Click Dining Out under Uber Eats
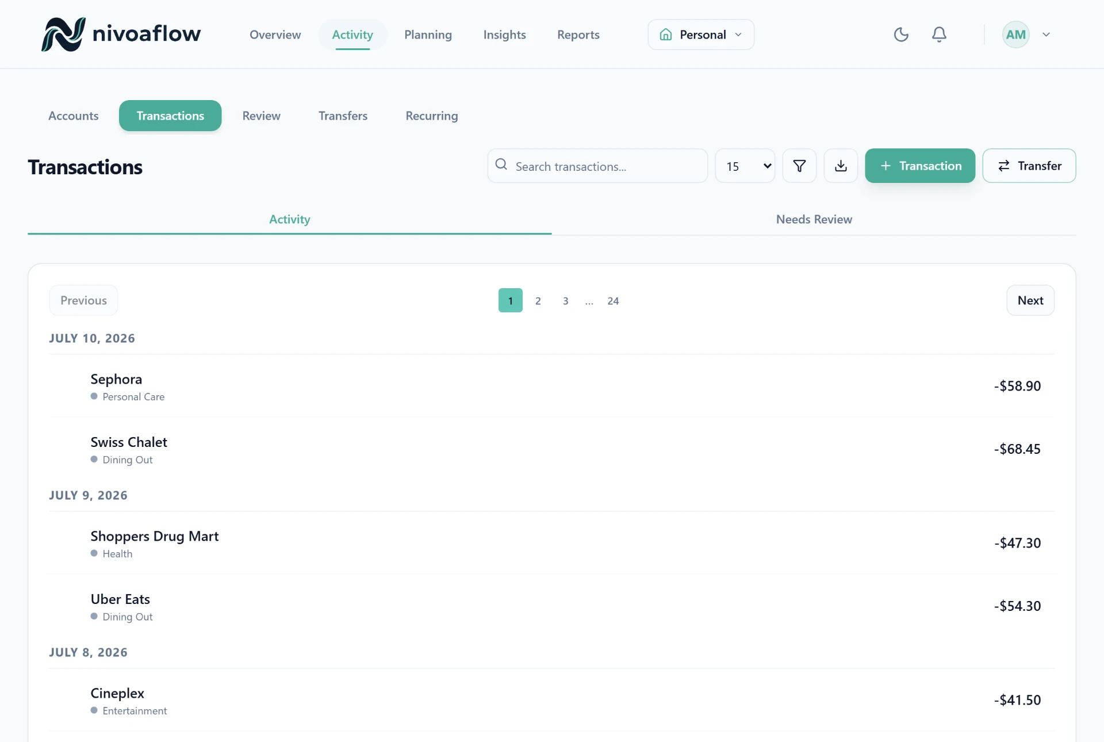1104x742 pixels. tap(128, 617)
